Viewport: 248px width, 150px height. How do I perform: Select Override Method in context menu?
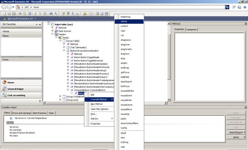pos(99,99)
